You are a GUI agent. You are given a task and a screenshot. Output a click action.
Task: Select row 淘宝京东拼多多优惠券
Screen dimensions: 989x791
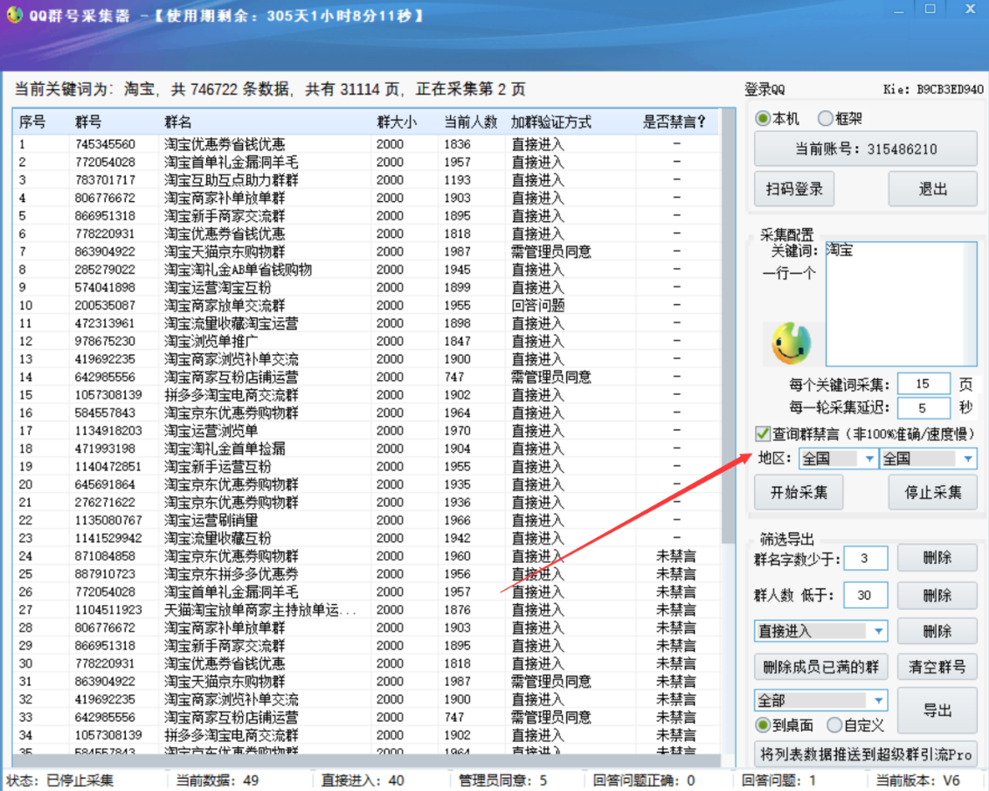point(365,574)
